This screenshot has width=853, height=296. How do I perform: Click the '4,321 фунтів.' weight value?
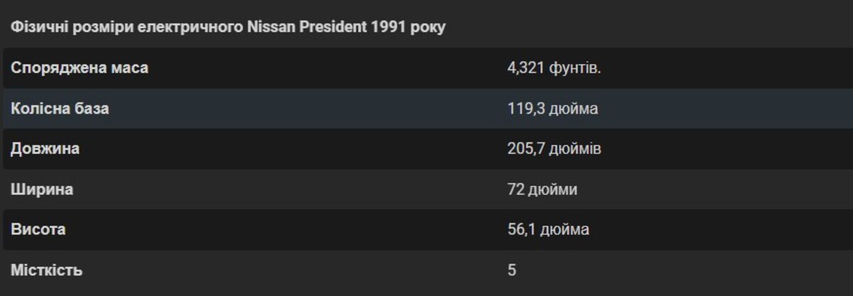tap(554, 68)
